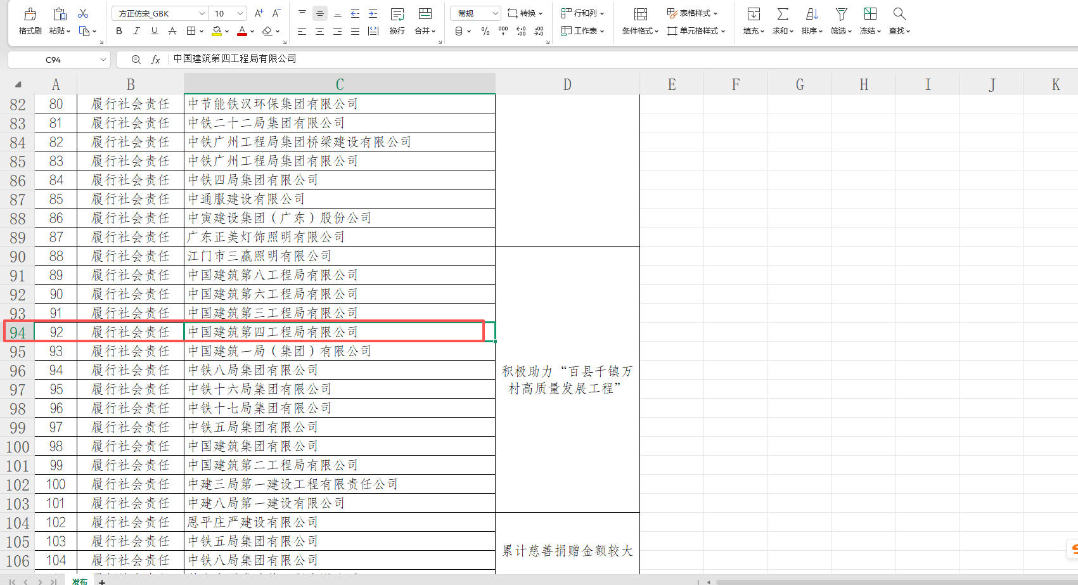Toggle underline formatting

154,31
